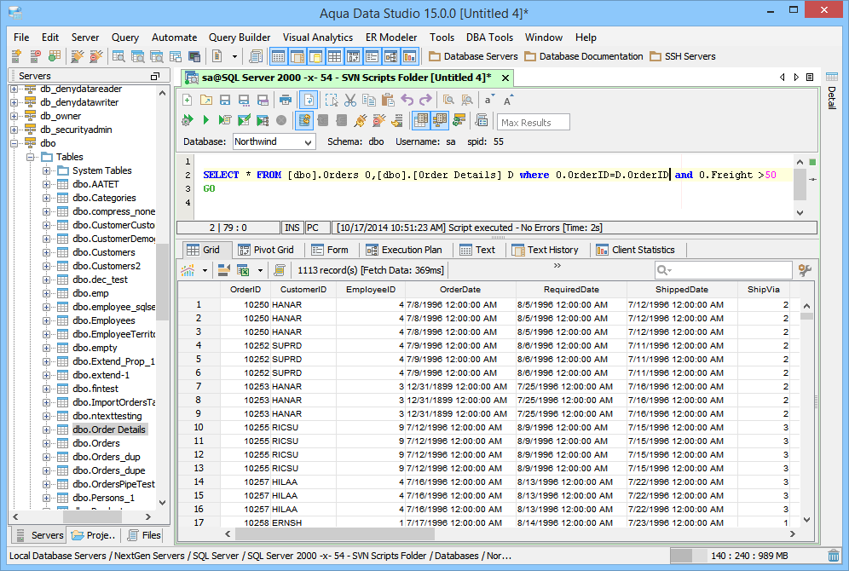
Task: Click the increase font size icon
Action: click(x=508, y=100)
